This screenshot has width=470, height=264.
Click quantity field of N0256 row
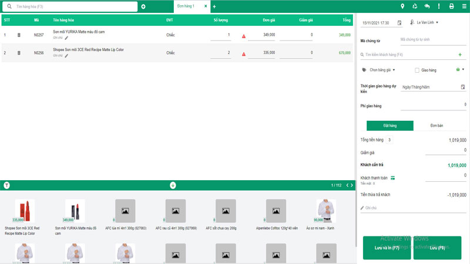click(x=221, y=53)
